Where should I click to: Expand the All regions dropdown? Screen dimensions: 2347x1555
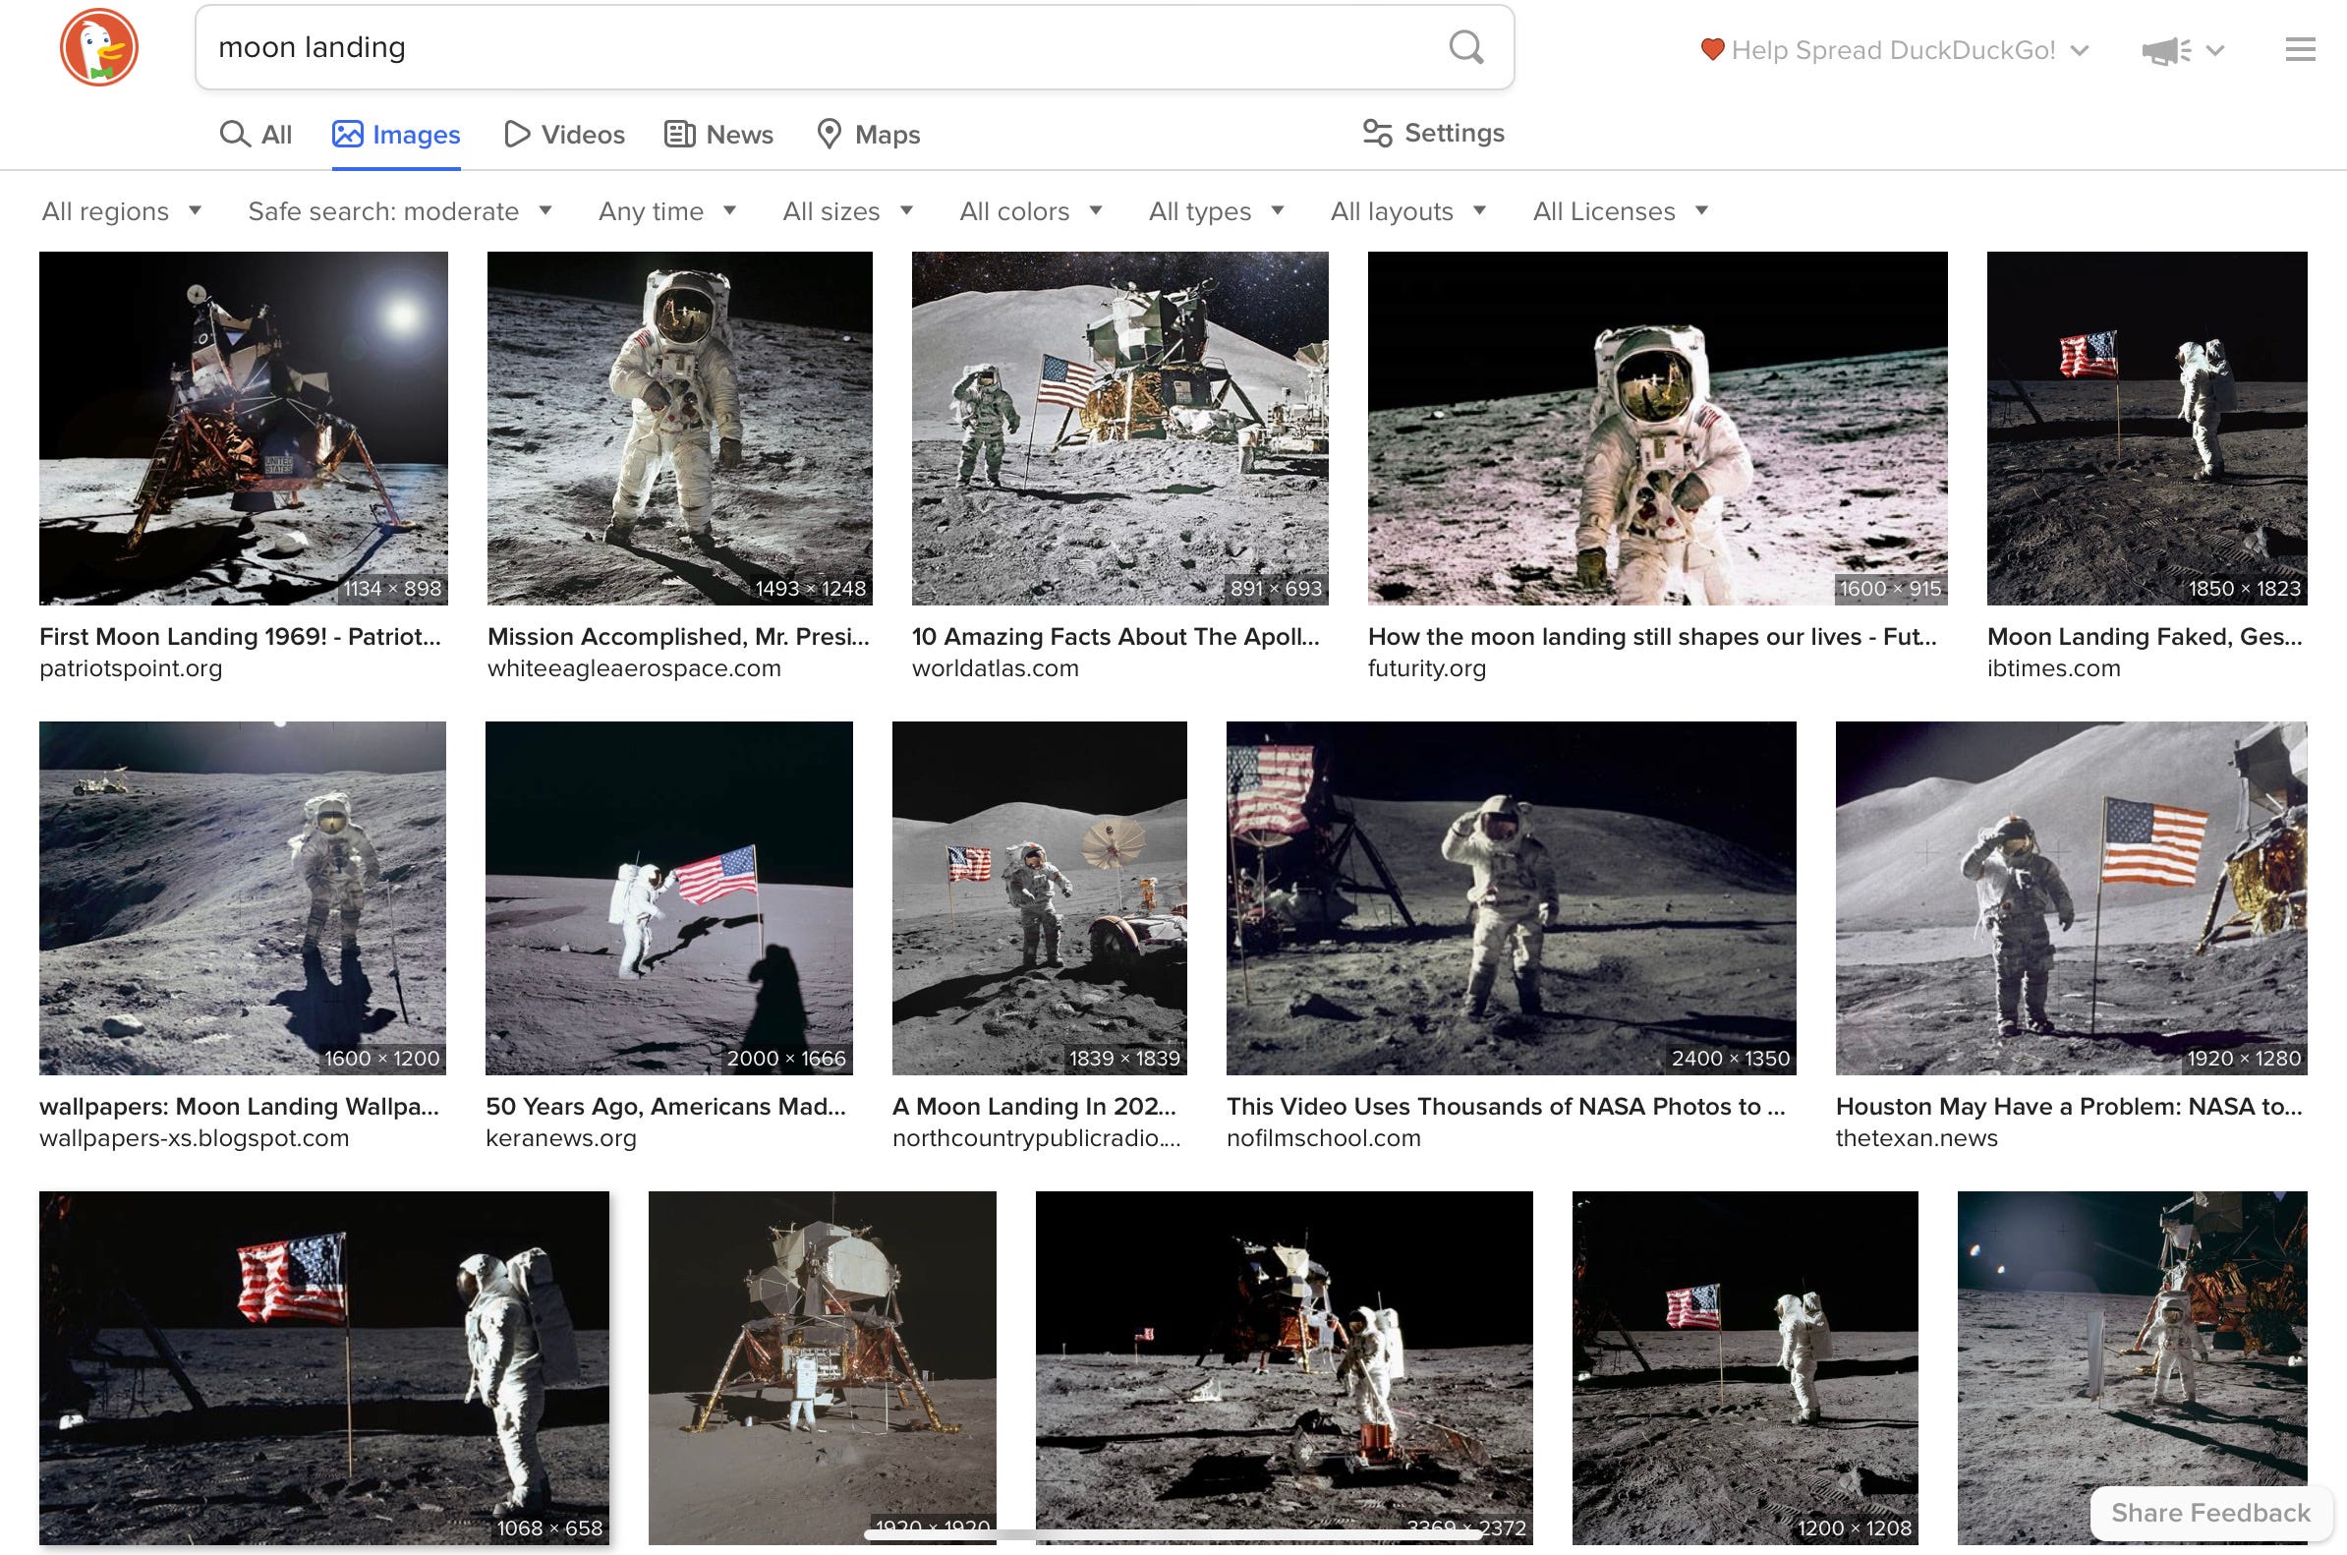coord(122,211)
